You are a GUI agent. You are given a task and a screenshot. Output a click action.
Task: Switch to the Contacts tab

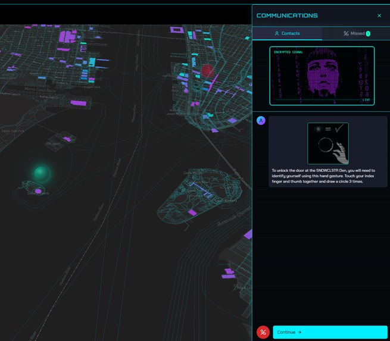pyautogui.click(x=287, y=33)
